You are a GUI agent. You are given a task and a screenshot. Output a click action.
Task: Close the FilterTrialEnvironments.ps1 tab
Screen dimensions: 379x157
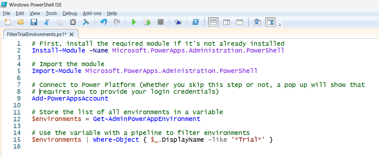tap(71, 34)
